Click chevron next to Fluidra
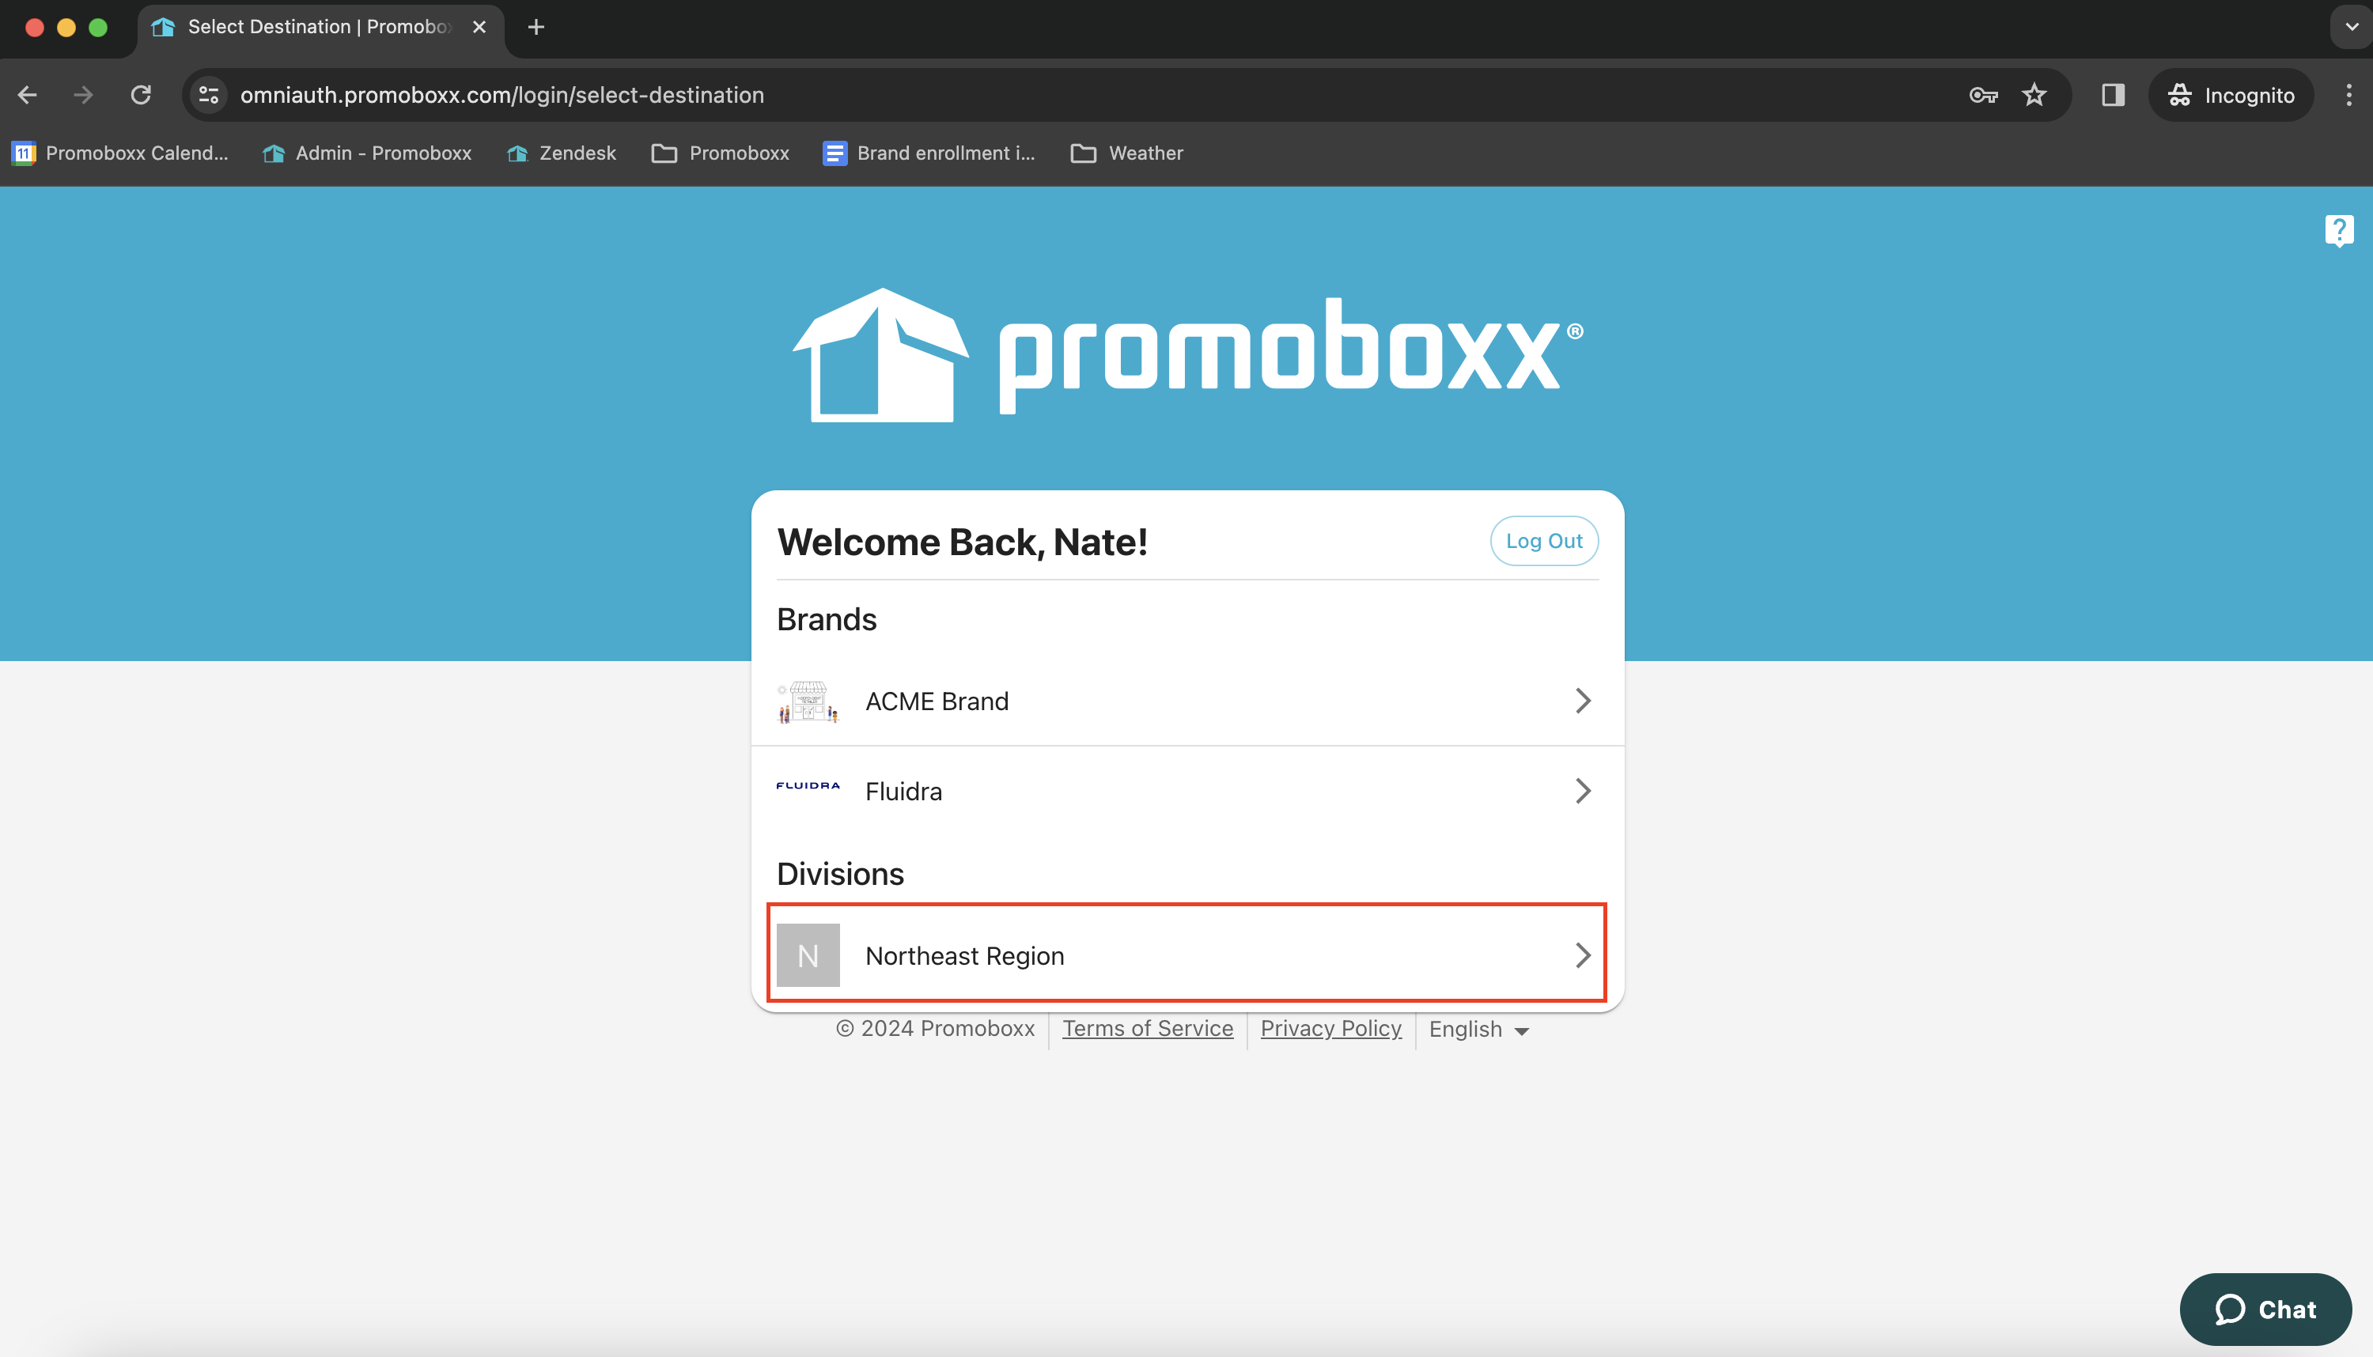Screen dimensions: 2373x1357 (x=1583, y=792)
